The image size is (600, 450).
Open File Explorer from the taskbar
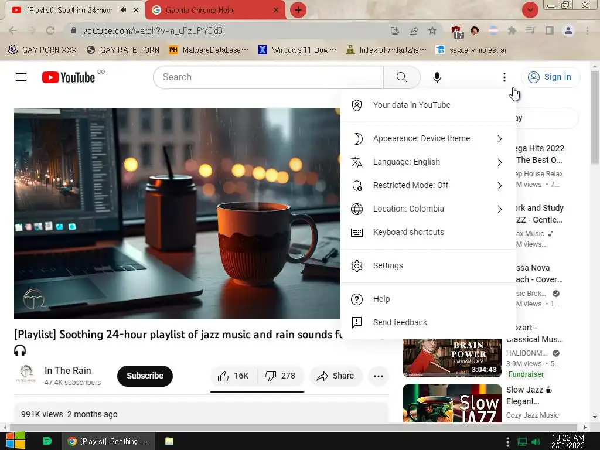(169, 441)
